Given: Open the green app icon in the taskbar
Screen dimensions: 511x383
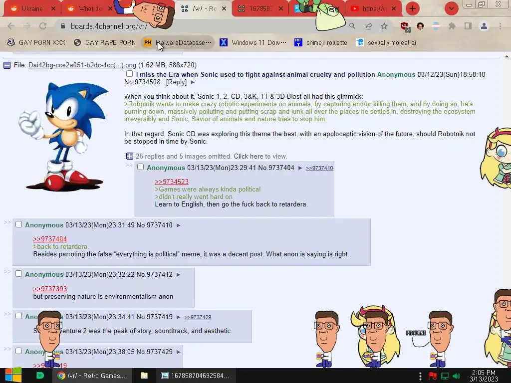Looking at the screenshot, I should pos(40,376).
